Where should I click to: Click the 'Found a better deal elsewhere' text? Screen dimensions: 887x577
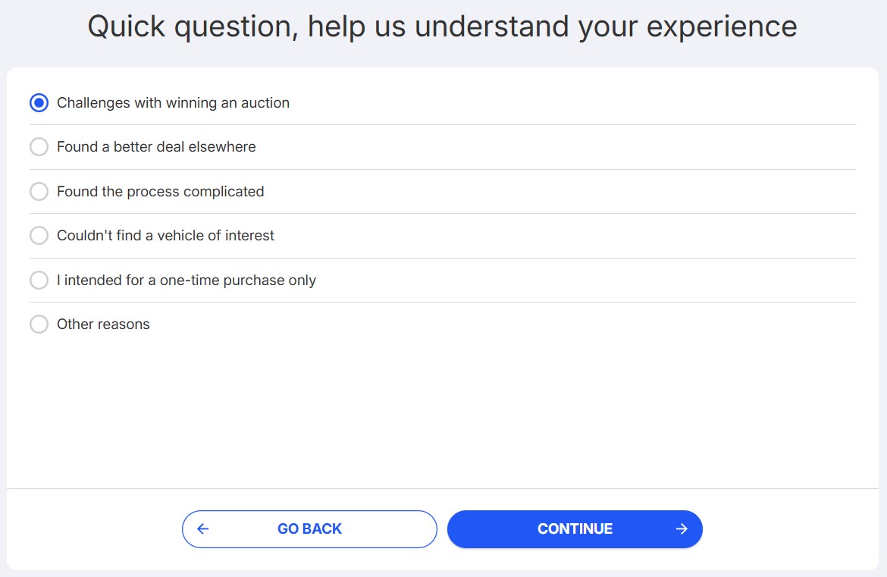coord(156,147)
